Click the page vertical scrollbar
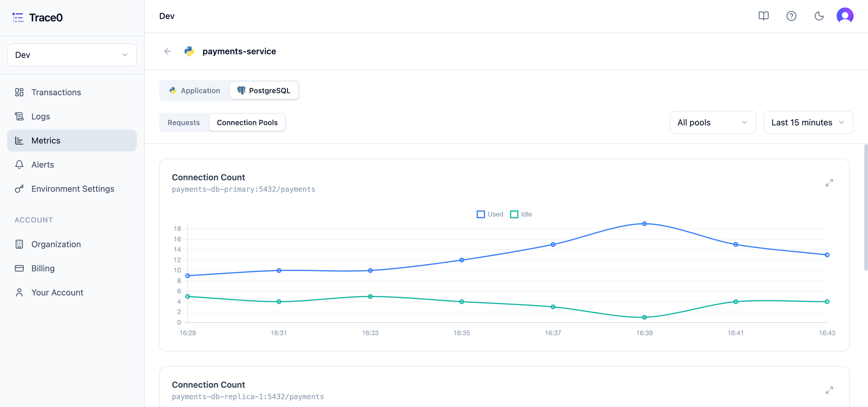Screen dimensions: 868x407 (865, 207)
